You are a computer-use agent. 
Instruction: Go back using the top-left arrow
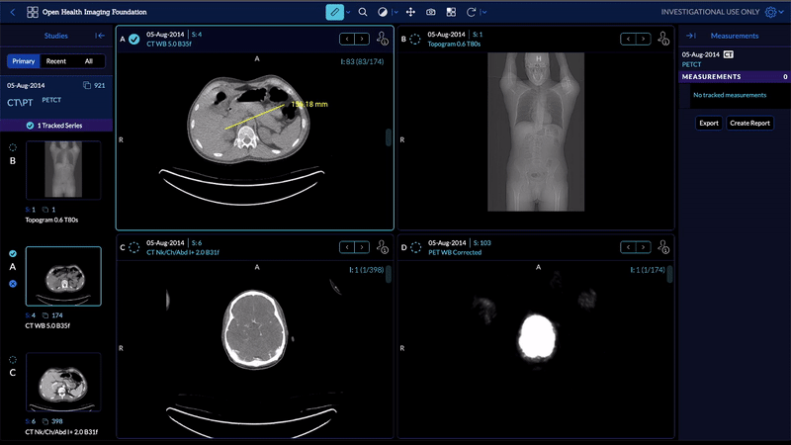(13, 12)
